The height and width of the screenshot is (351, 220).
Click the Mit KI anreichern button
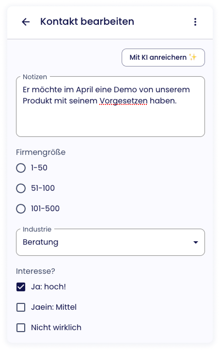click(163, 58)
